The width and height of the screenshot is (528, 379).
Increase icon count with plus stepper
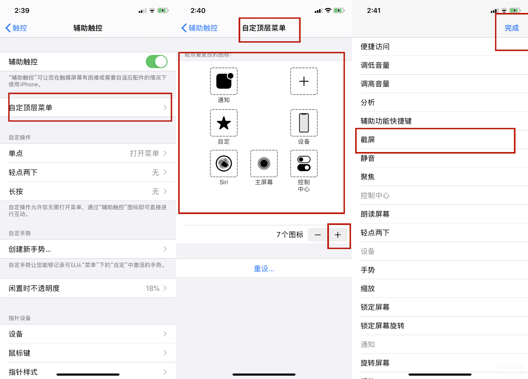coord(338,235)
